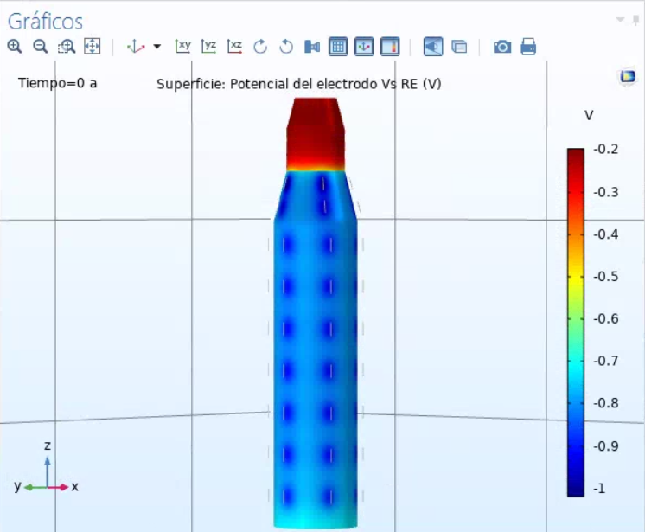
Task: Click the transparency button
Action: 459,47
